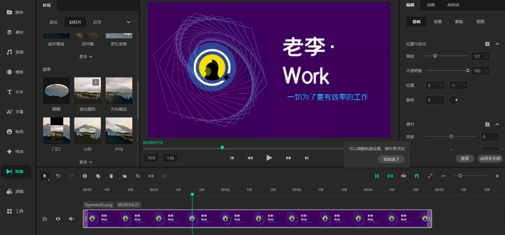Delete the selected clip with trash icon
505x235 pixels.
[x=111, y=176]
